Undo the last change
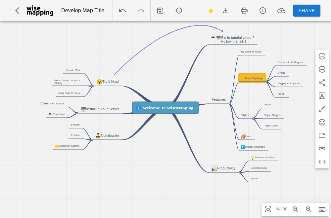Screen dimensions: 331x218 [122, 11]
